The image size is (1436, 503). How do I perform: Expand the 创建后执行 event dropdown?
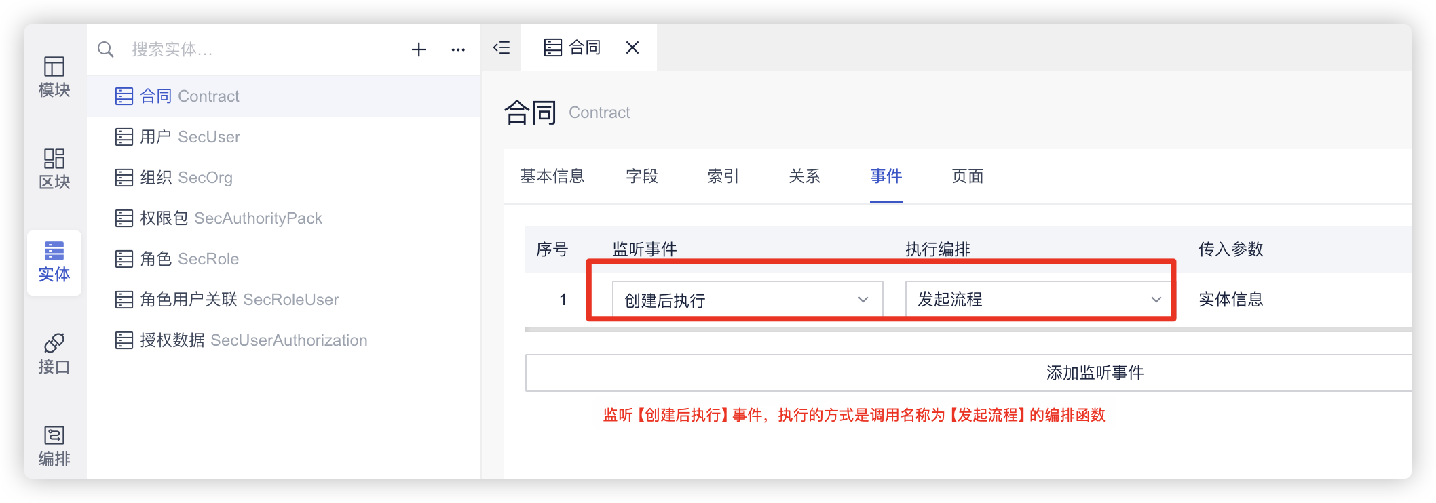click(x=747, y=300)
